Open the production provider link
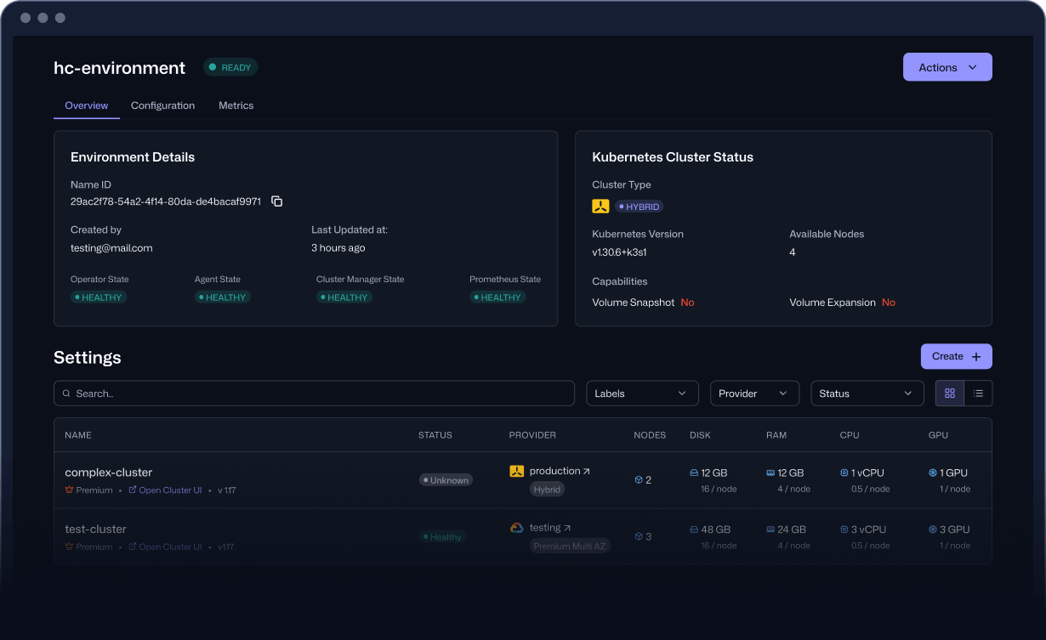The image size is (1046, 640). (x=560, y=471)
